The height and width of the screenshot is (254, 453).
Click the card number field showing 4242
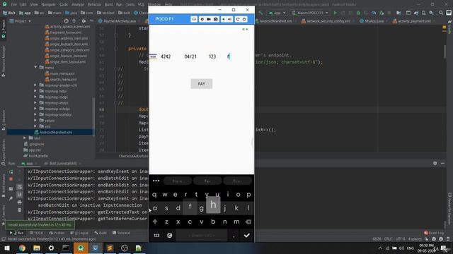[x=166, y=56]
